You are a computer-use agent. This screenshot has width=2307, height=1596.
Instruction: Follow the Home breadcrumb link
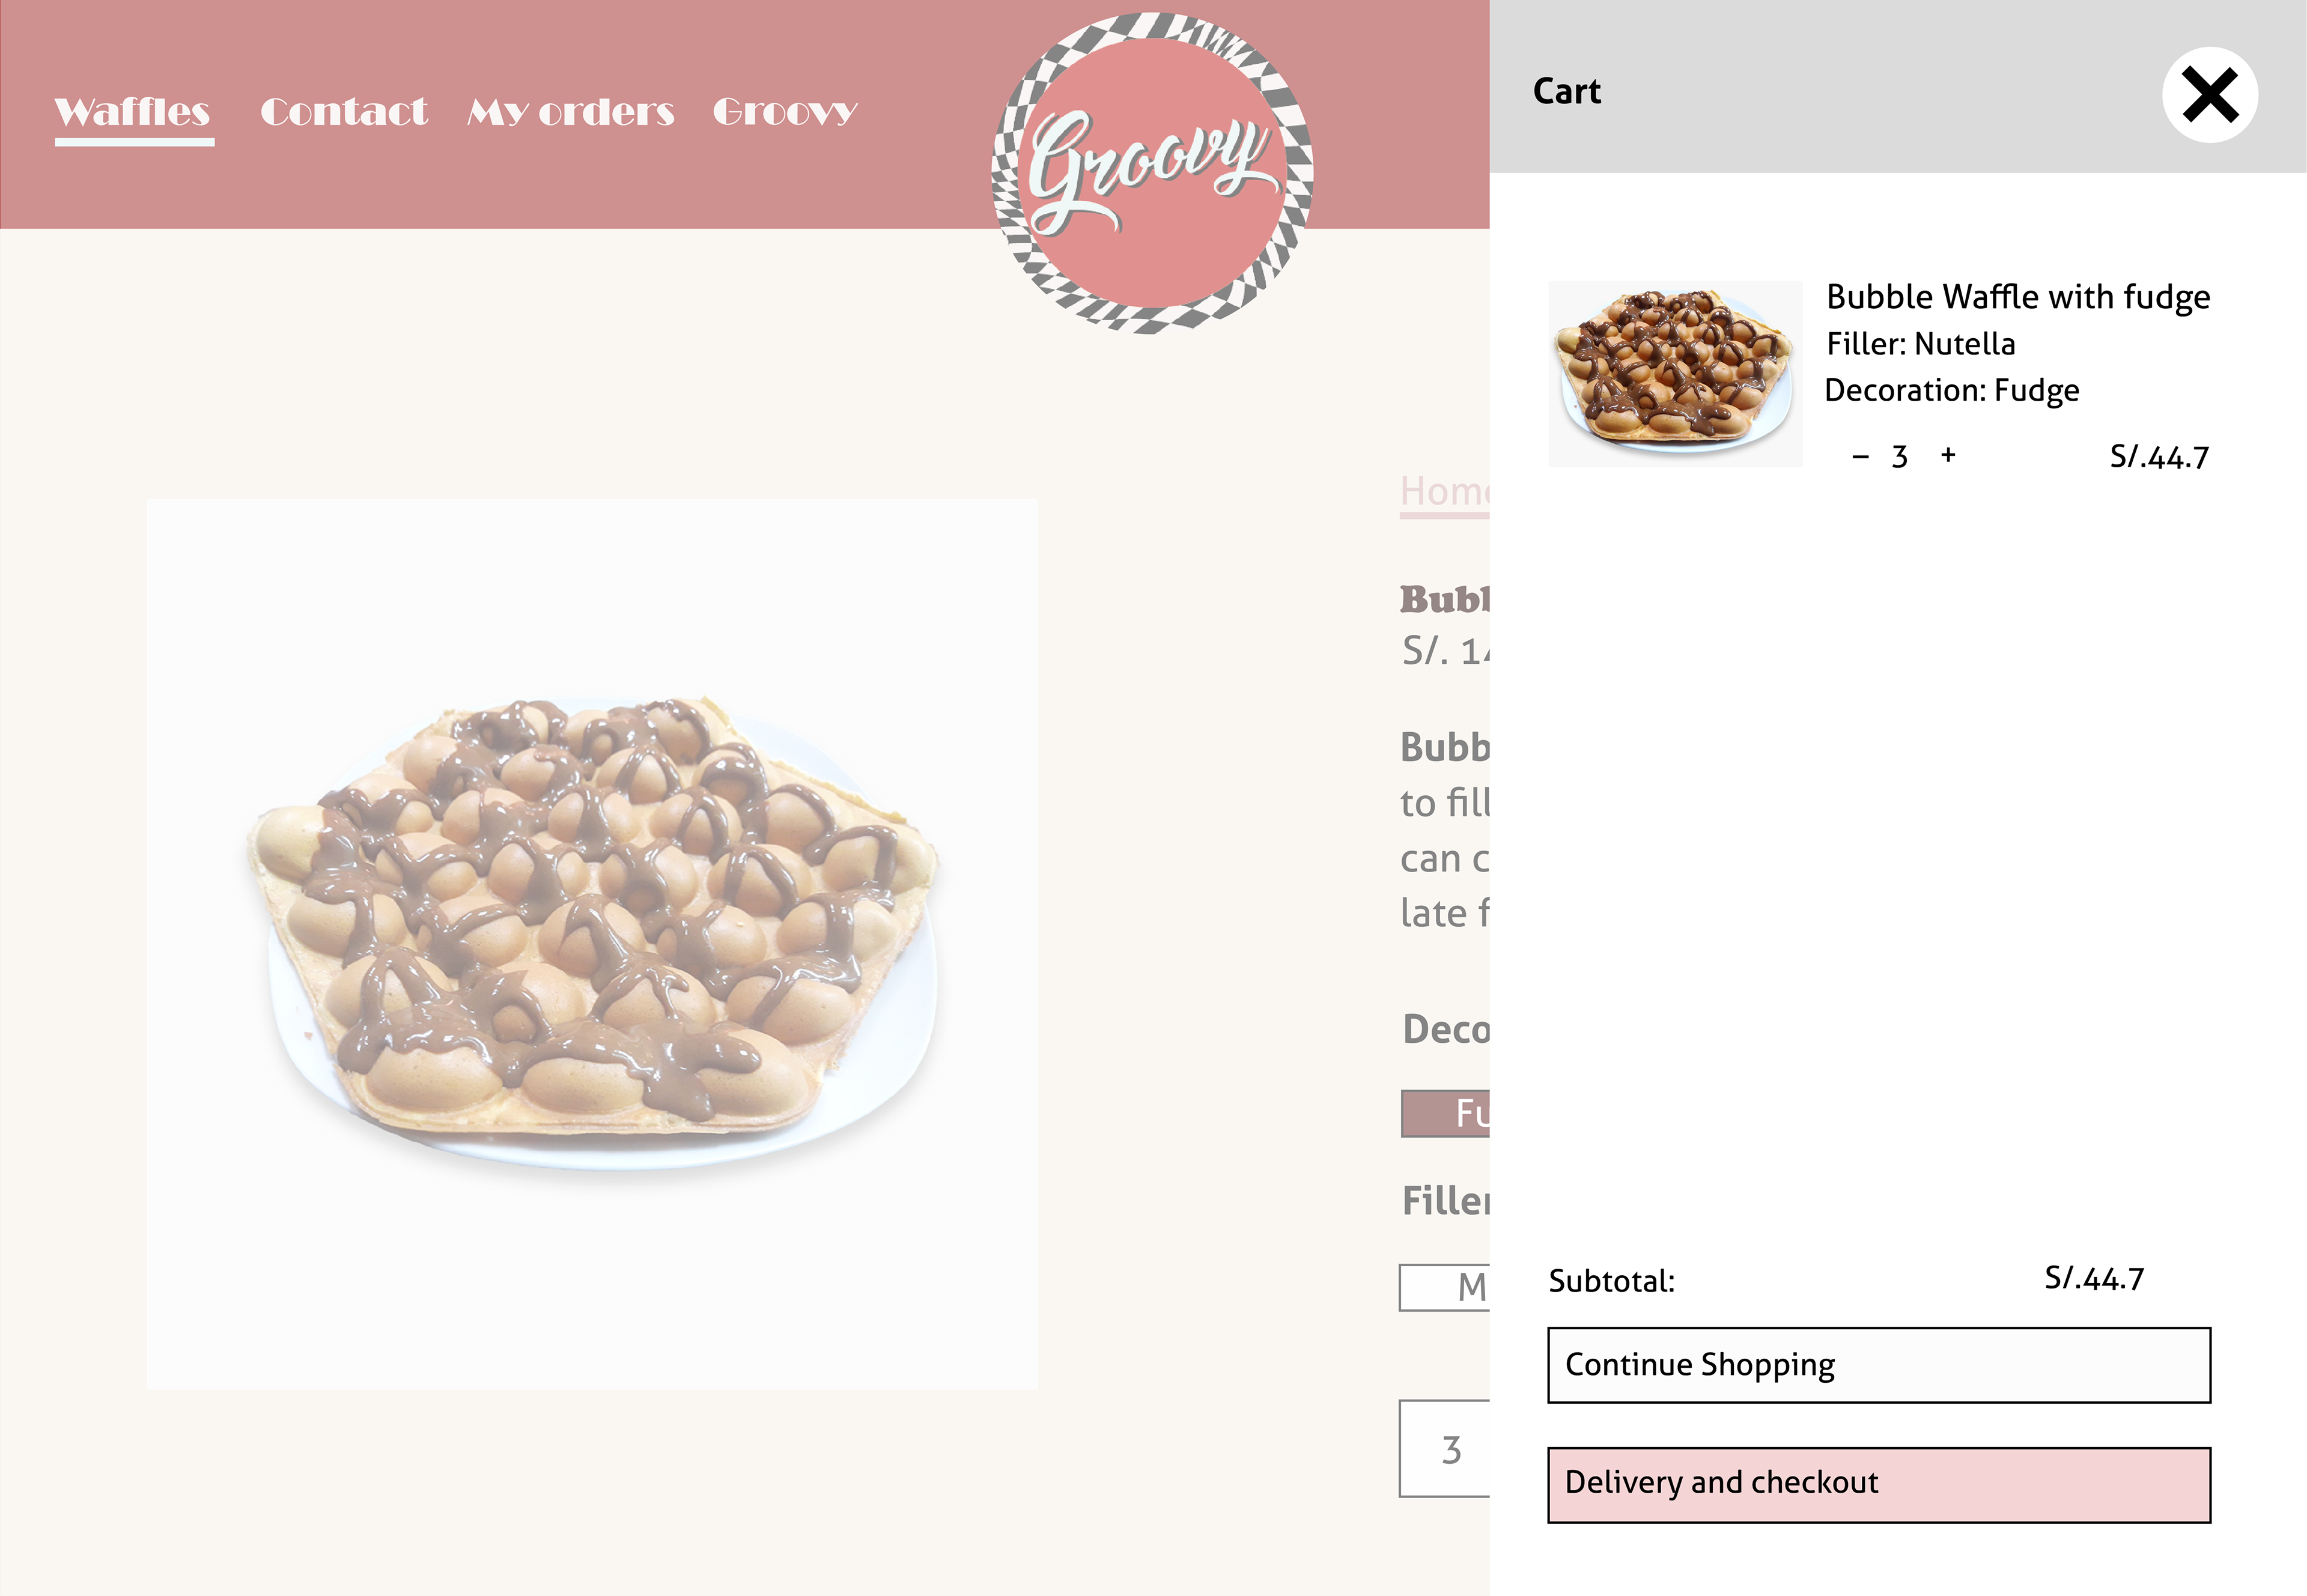click(x=1444, y=492)
